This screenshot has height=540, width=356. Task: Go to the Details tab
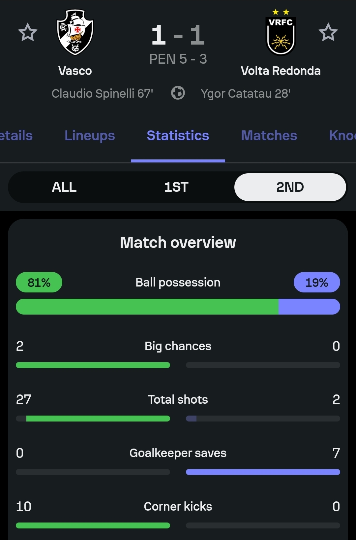[16, 136]
